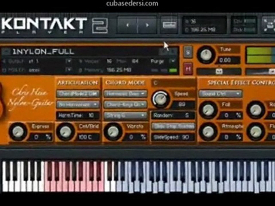Mute the instrument with the red M button

[188, 69]
